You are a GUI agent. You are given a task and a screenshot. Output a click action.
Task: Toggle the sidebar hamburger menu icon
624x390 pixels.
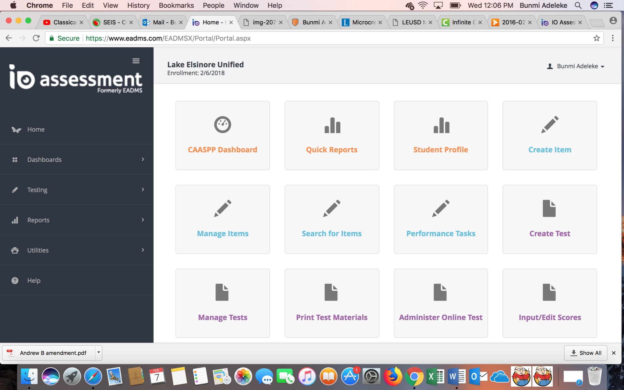[x=136, y=61]
